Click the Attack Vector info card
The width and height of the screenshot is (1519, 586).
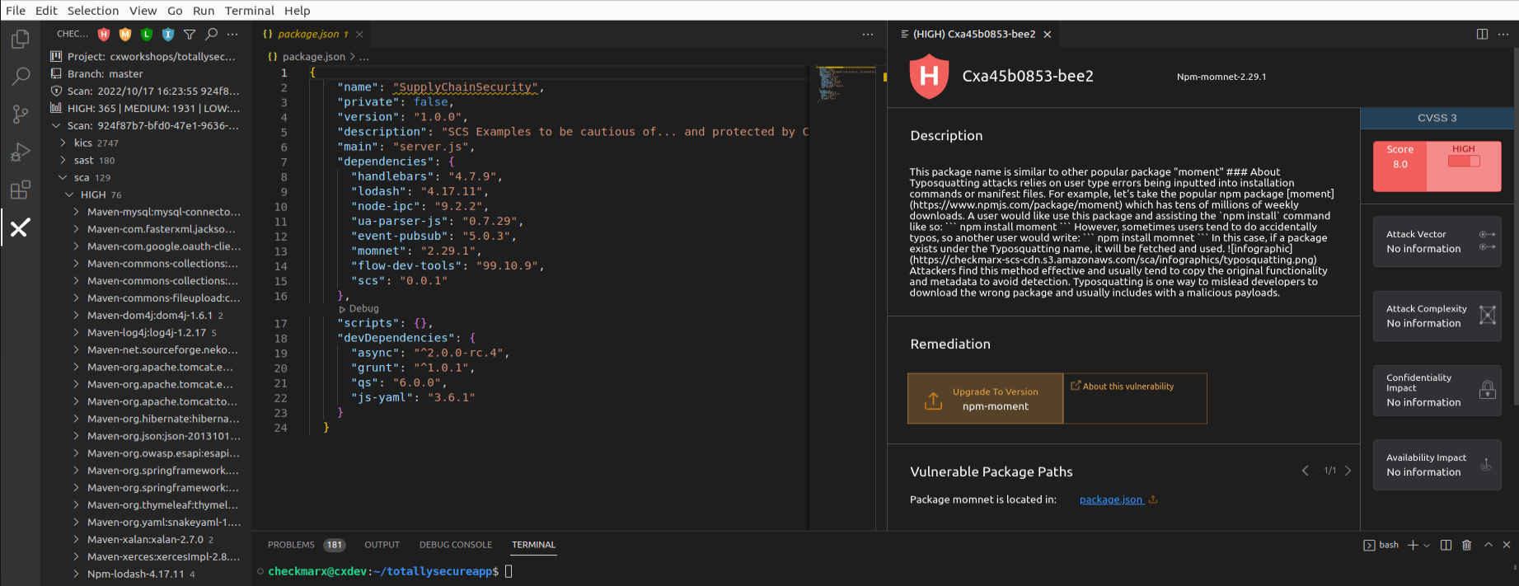click(x=1437, y=241)
